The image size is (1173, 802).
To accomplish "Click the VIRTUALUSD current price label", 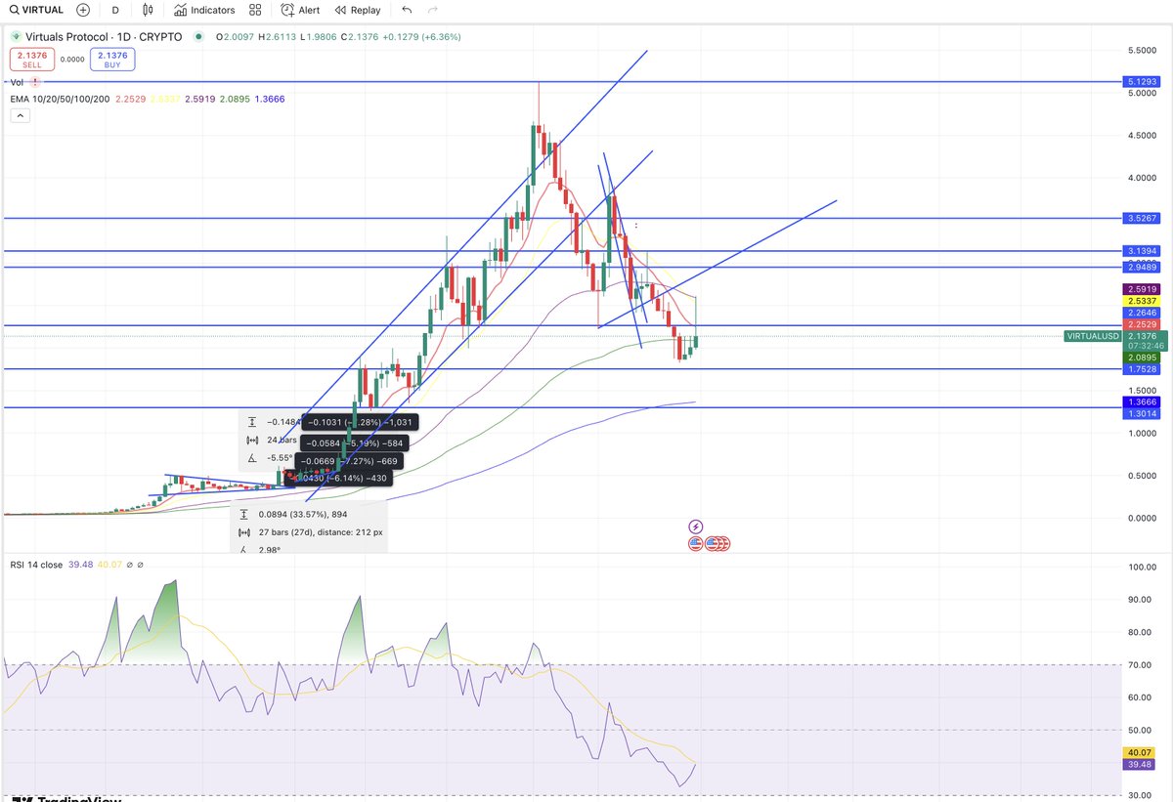I will pyautogui.click(x=1093, y=336).
